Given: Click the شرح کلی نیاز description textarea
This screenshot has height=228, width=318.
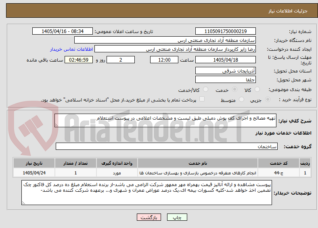Looking at the screenshot, I should (165, 120).
